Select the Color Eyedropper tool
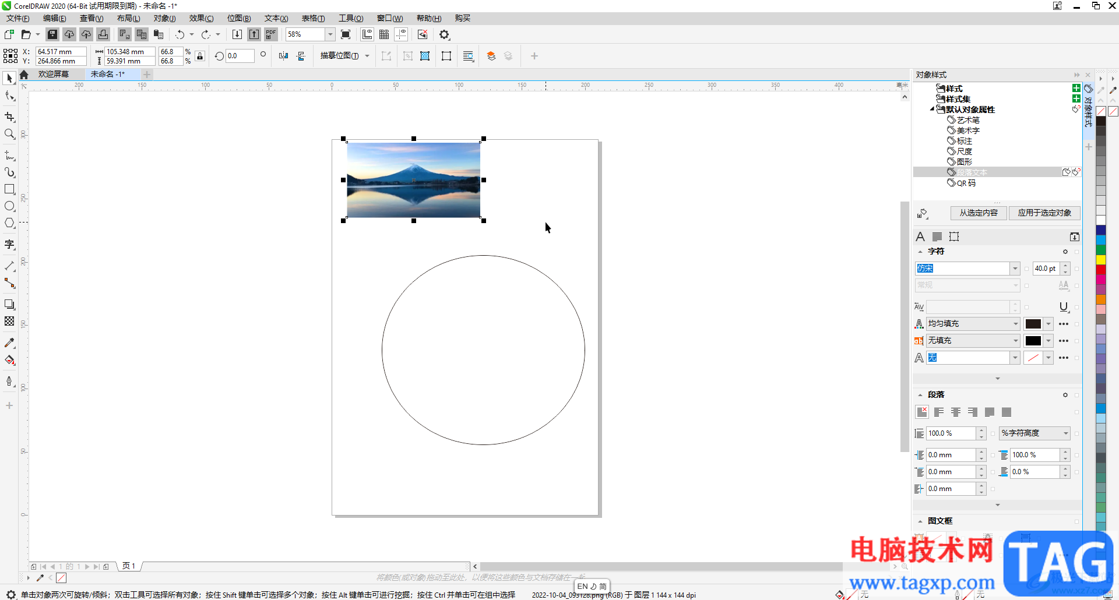The width and height of the screenshot is (1119, 600). (9, 343)
